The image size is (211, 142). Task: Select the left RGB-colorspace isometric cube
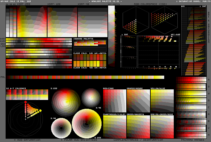[136, 20]
